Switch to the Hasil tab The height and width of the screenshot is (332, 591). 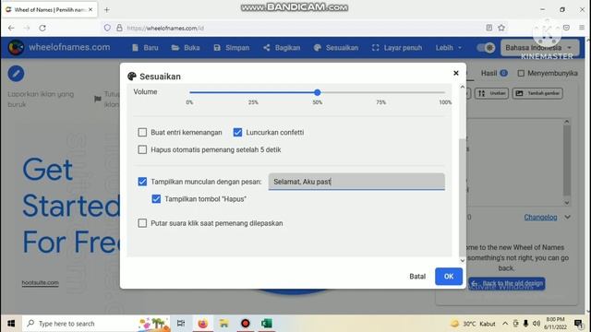point(494,73)
